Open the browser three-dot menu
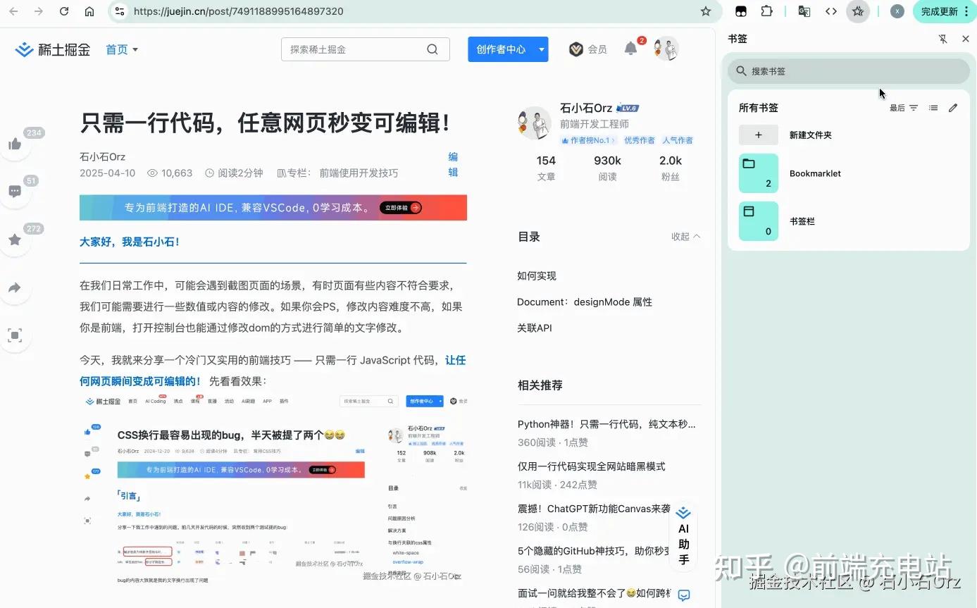Screen dimensions: 977x608 pyautogui.click(x=966, y=11)
